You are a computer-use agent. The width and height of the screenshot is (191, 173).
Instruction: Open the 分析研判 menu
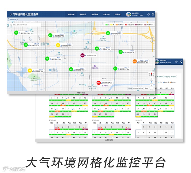coord(94,14)
